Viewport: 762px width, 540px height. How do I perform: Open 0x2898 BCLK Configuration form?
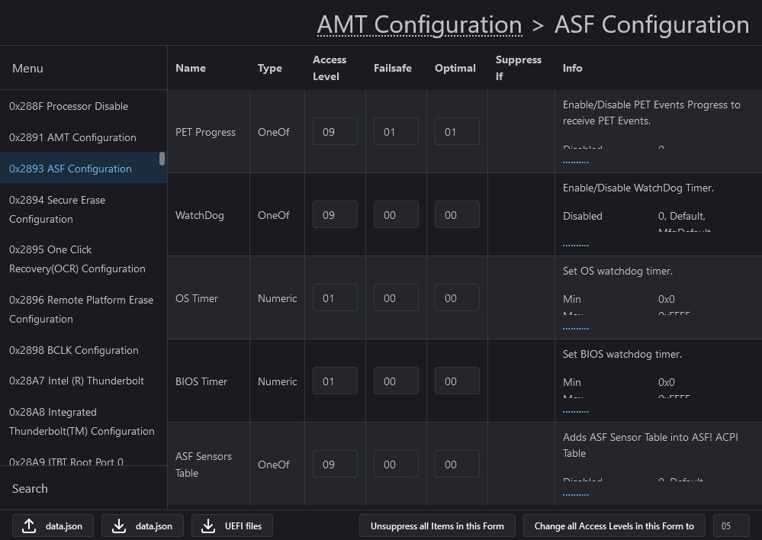pyautogui.click(x=74, y=350)
